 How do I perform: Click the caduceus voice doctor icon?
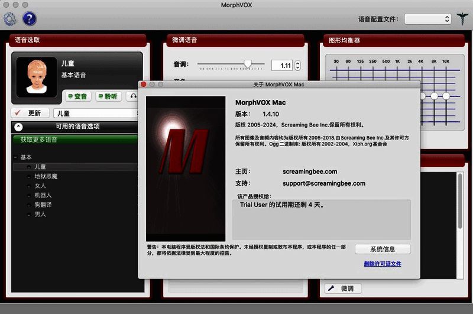click(x=462, y=19)
